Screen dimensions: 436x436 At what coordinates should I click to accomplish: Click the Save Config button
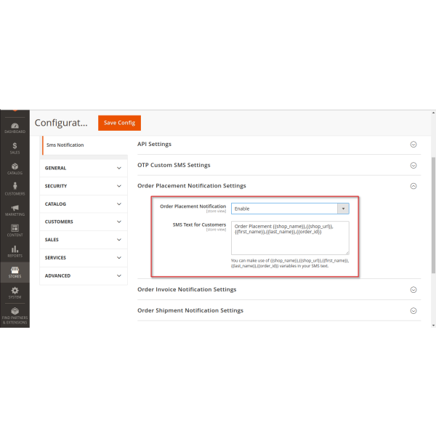[119, 123]
